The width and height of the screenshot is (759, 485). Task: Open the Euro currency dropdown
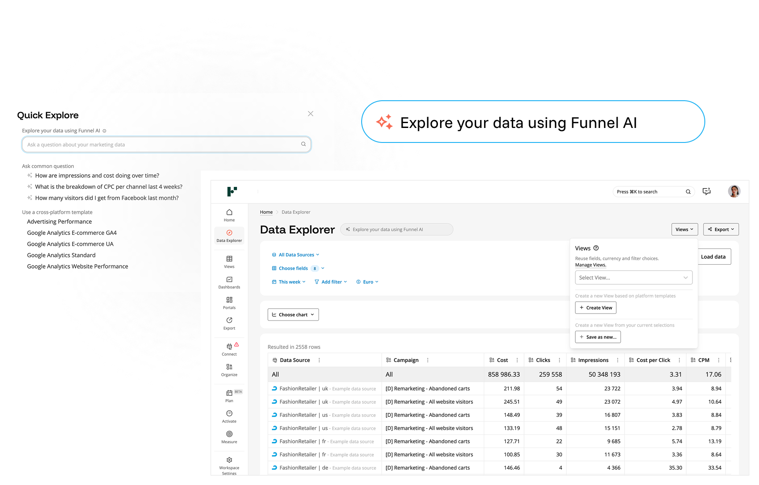coord(367,282)
